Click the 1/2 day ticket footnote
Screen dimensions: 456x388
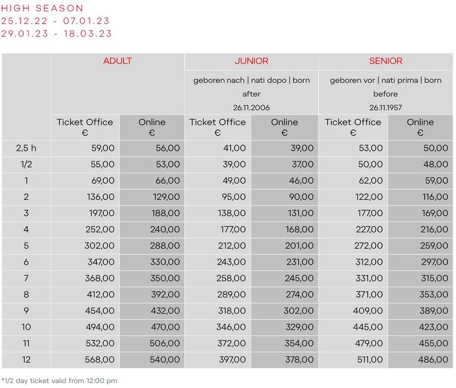59,381
